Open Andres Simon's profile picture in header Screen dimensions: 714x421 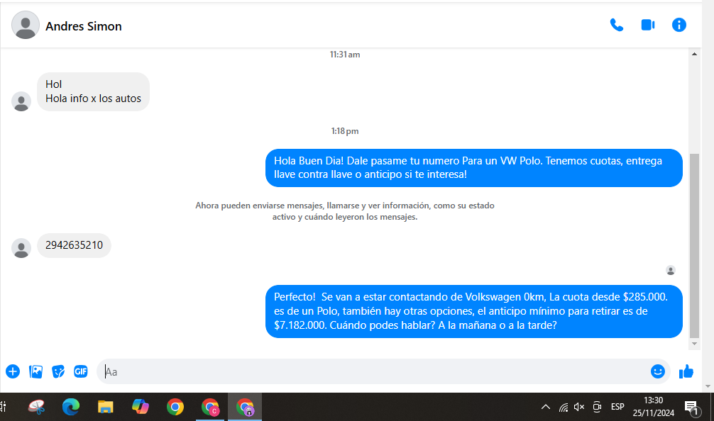(25, 25)
